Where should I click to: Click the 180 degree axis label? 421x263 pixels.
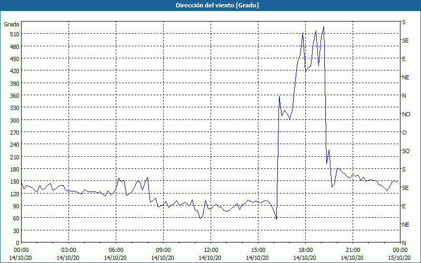(x=14, y=169)
